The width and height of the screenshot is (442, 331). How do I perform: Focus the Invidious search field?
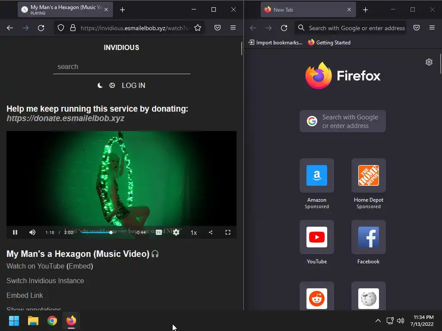(122, 67)
